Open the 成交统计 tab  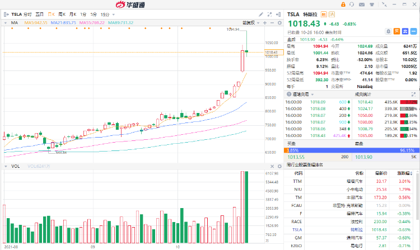click(x=363, y=94)
